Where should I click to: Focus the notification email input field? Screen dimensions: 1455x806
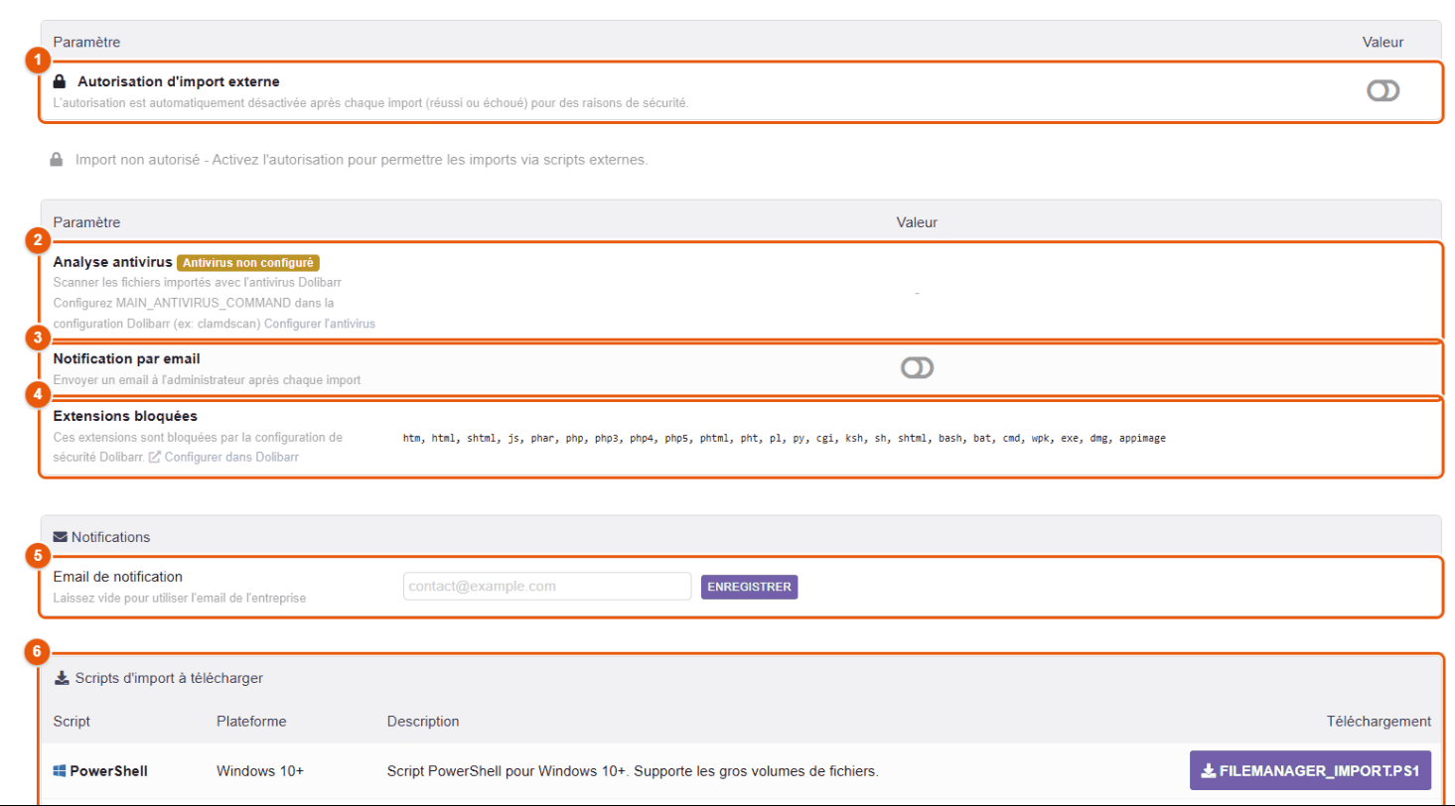[547, 586]
